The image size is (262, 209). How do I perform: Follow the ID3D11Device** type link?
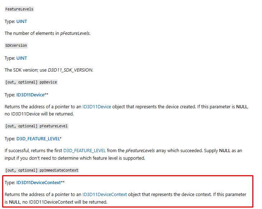coord(31,95)
